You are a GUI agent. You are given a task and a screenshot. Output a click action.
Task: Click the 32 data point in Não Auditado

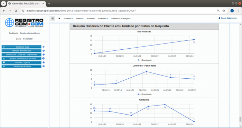194,39
